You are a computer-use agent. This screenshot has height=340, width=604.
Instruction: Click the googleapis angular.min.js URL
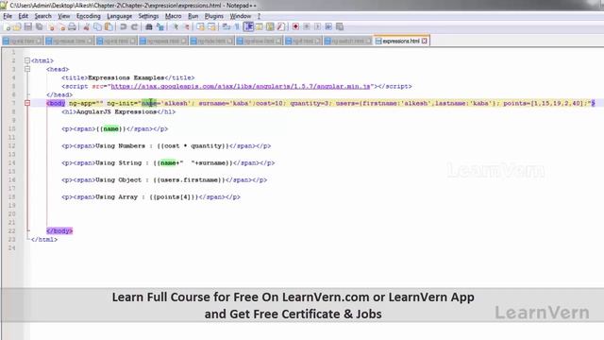pyautogui.click(x=241, y=86)
